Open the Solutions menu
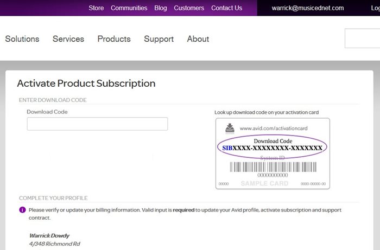The width and height of the screenshot is (380, 250). pyautogui.click(x=22, y=39)
